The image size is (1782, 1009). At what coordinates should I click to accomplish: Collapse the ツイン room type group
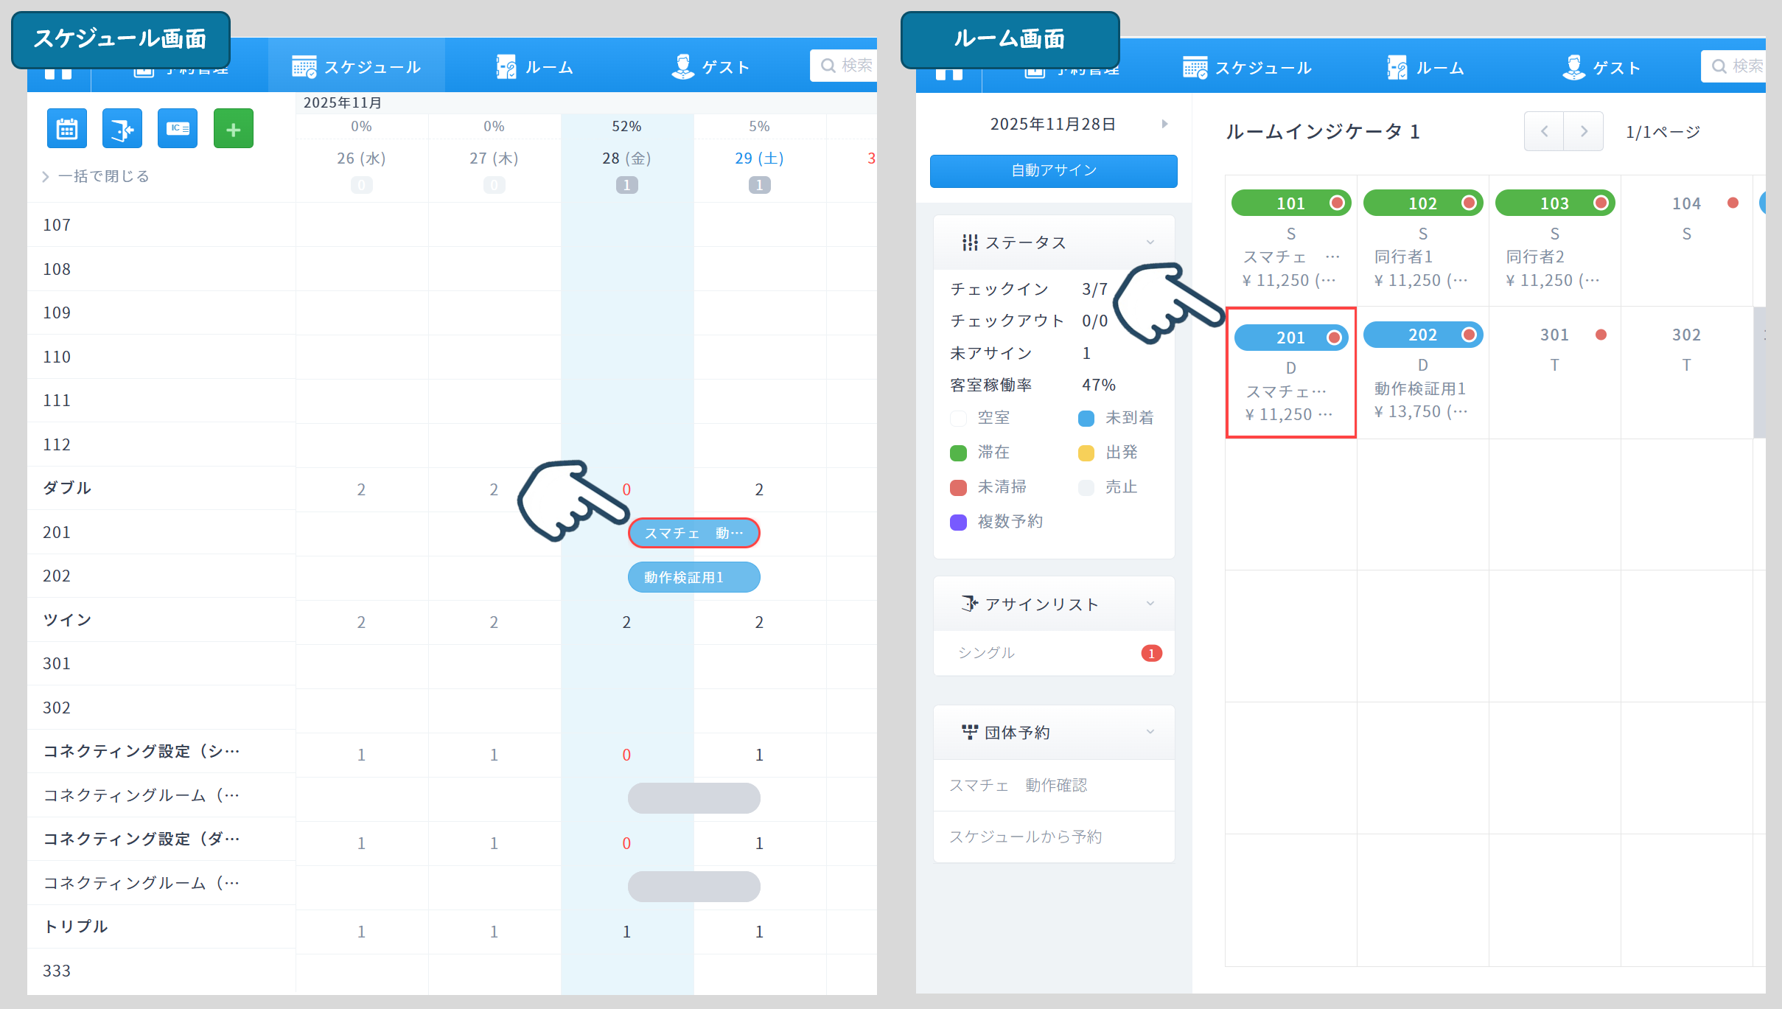point(67,620)
